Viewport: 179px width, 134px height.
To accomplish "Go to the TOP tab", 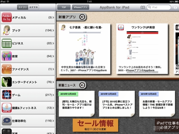I will 64,7.
